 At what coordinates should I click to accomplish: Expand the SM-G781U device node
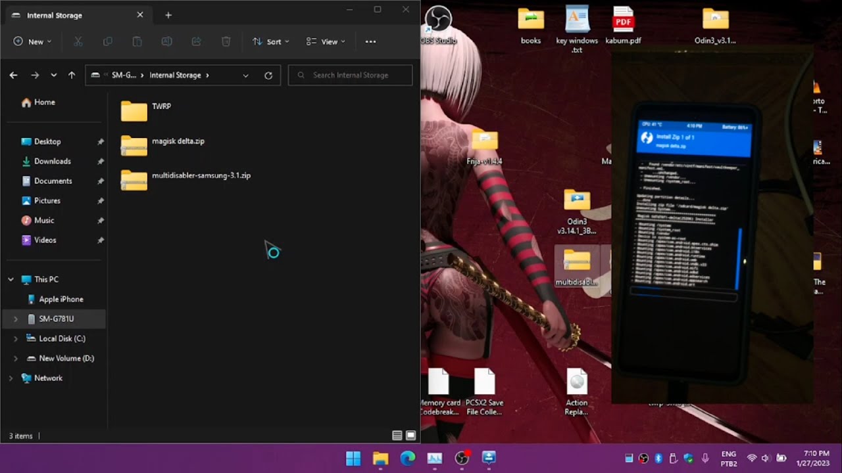coord(16,319)
